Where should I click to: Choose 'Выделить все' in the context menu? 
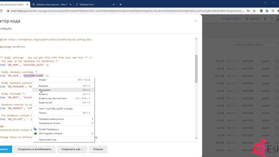coord(64,102)
